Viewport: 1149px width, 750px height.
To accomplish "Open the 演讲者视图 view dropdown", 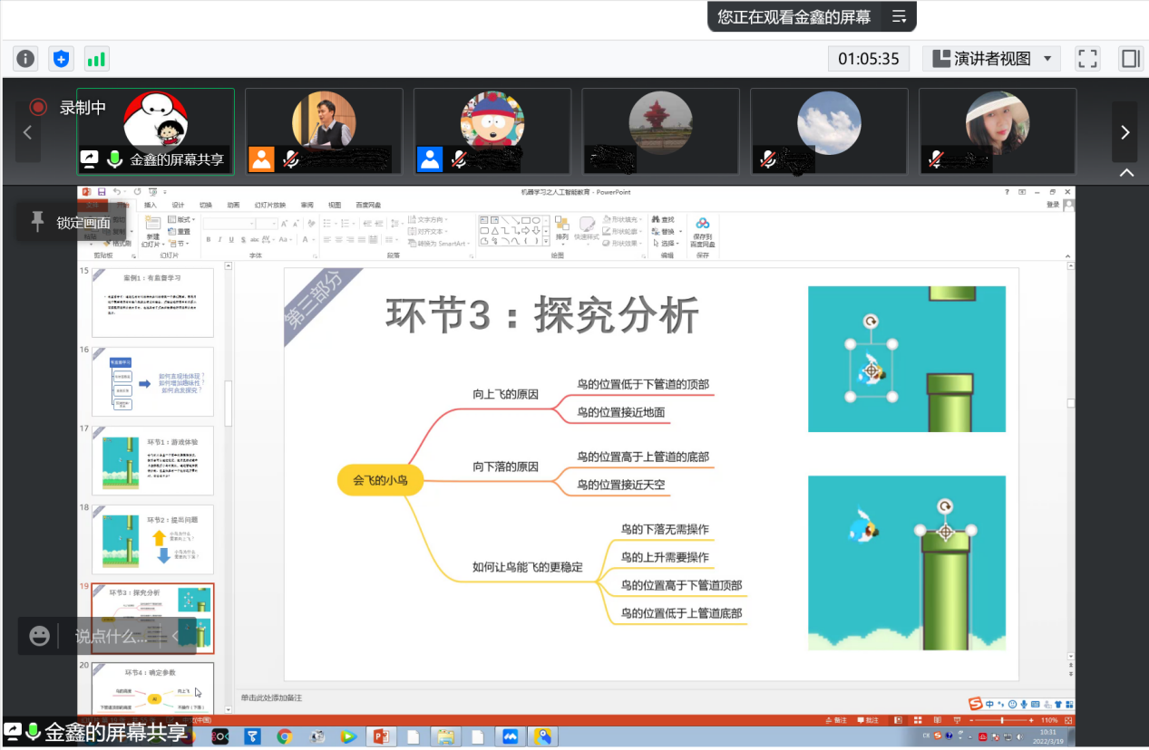I will click(991, 59).
